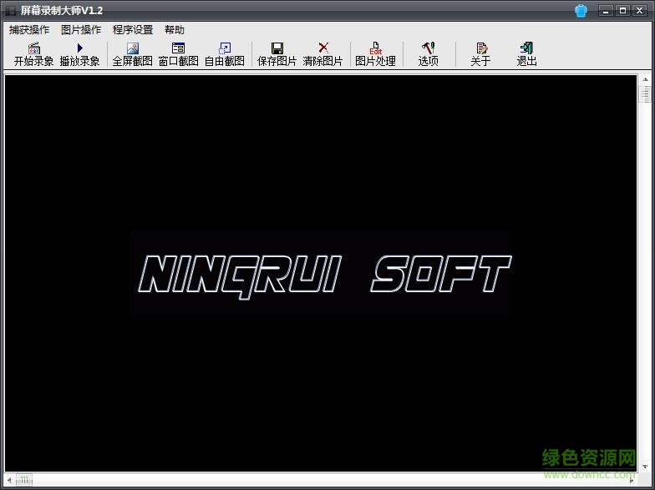Open the 帮助 menu
Viewport: 655px width, 490px height.
pyautogui.click(x=175, y=30)
